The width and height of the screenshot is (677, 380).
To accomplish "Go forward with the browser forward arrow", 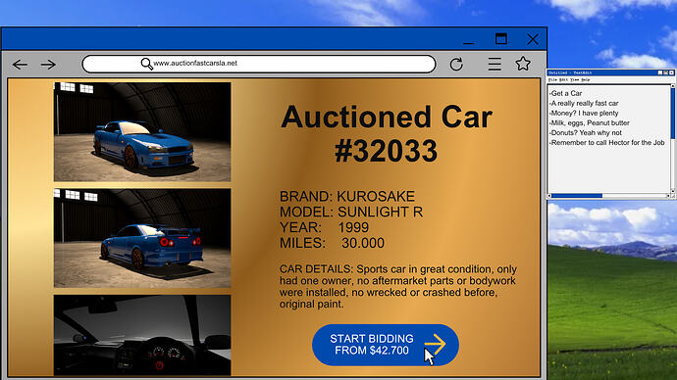I will (48, 65).
